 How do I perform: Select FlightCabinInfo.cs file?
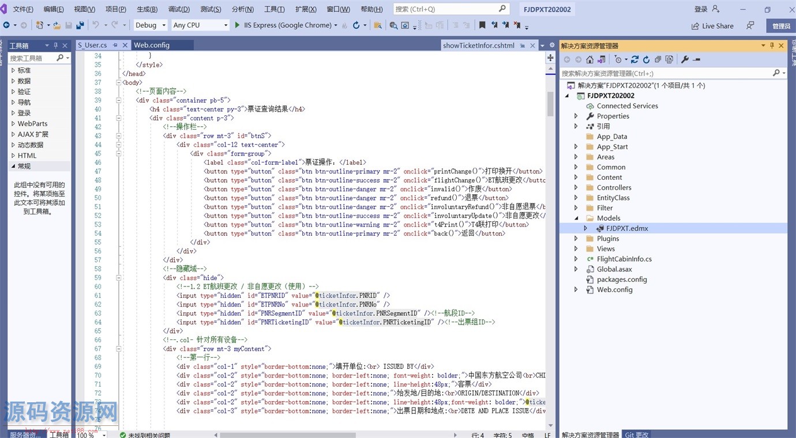624,259
